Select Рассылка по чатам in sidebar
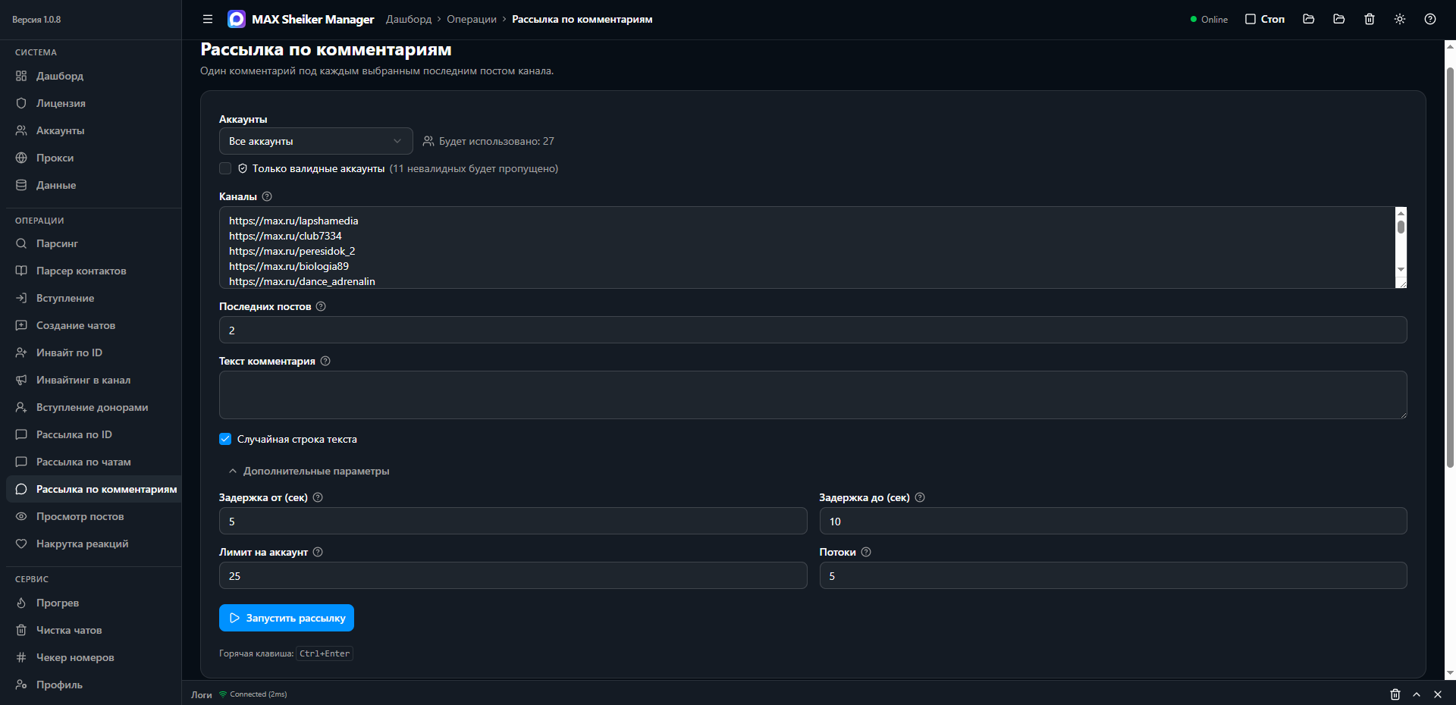The height and width of the screenshot is (705, 1456). click(x=93, y=462)
